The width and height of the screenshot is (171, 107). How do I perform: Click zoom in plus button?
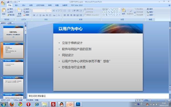click(166, 100)
